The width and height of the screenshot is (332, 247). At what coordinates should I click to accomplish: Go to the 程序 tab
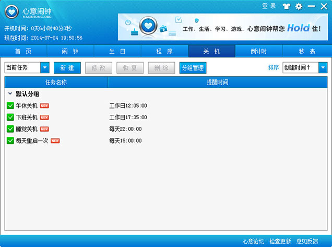pyautogui.click(x=165, y=51)
